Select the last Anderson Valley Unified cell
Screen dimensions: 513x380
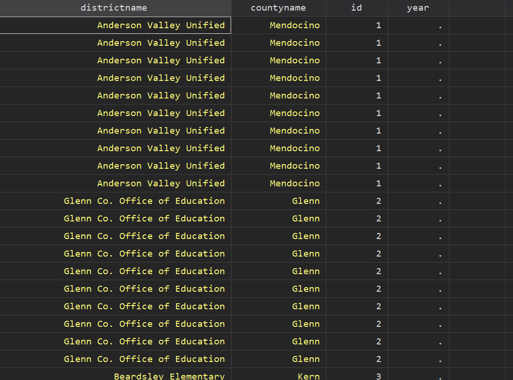coord(161,184)
